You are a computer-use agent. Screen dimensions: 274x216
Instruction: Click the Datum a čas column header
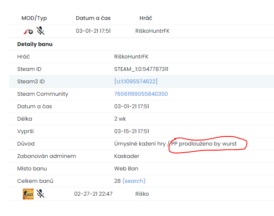click(x=93, y=18)
